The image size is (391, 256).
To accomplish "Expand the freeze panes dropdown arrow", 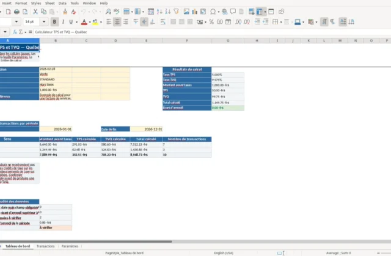I will (x=265, y=12).
